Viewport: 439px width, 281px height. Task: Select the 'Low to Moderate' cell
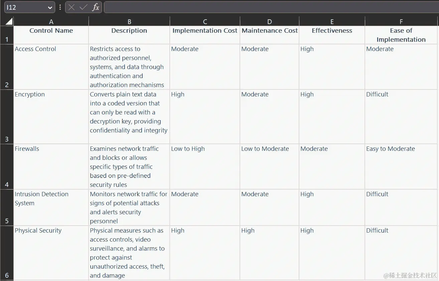[270, 167]
